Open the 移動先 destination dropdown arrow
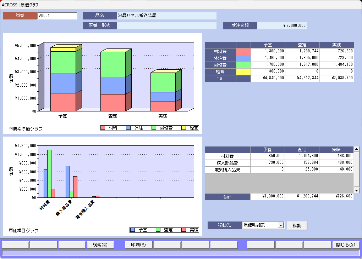Image resolution: width=362 pixels, height=259 pixels. pos(281,225)
